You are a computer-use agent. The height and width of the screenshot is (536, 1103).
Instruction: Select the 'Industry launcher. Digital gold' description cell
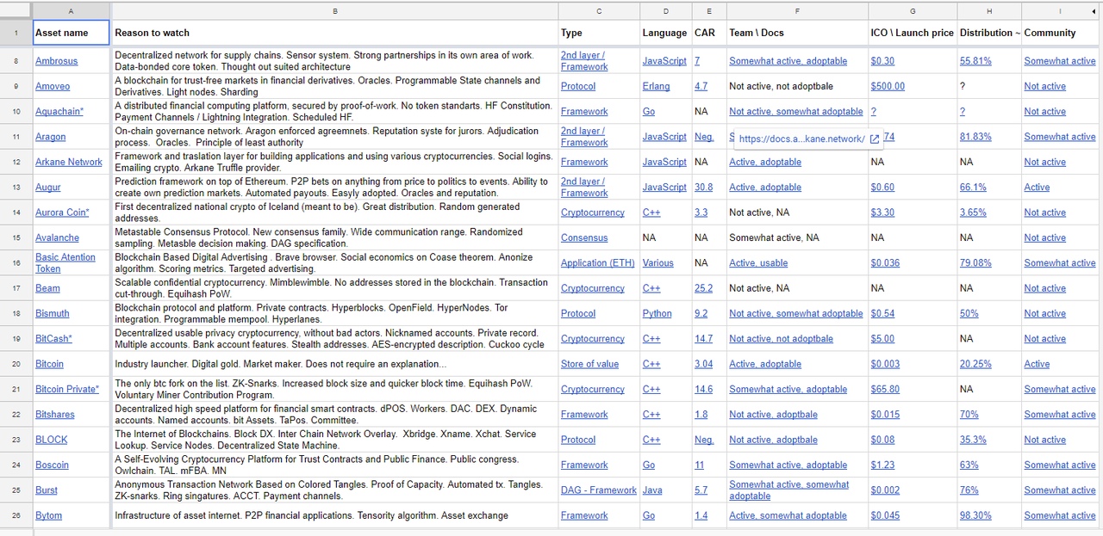pyautogui.click(x=334, y=364)
